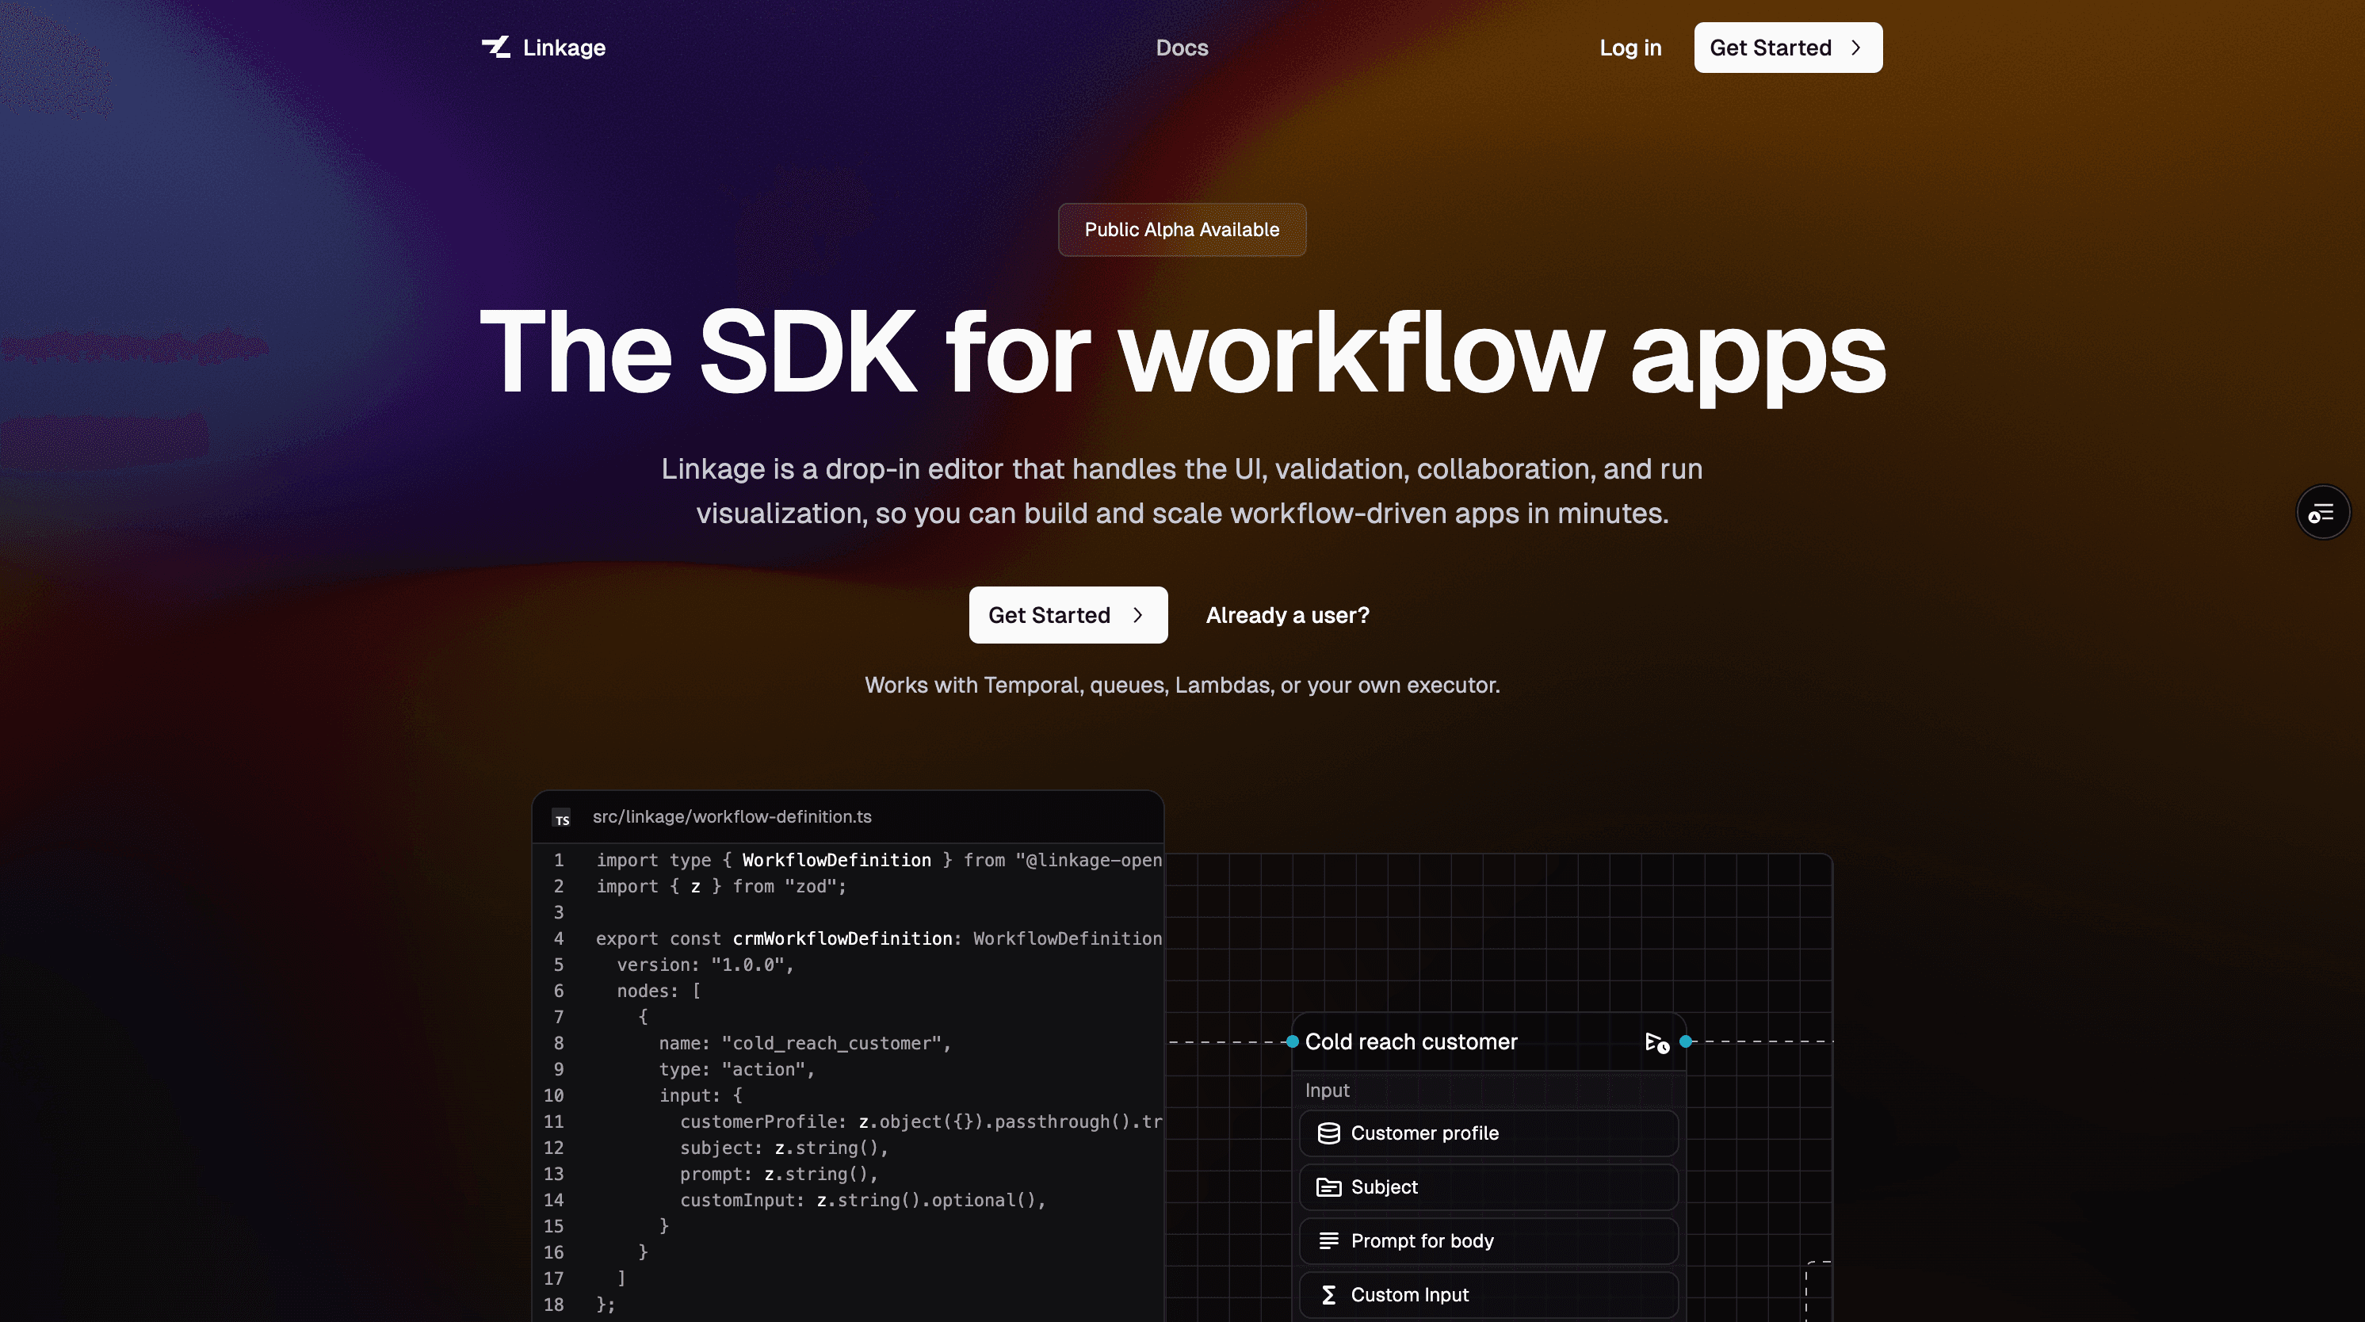The width and height of the screenshot is (2365, 1322).
Task: Click code line 2 import z from "zod"
Action: (721, 887)
